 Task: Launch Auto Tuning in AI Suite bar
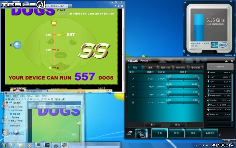tap(141, 133)
